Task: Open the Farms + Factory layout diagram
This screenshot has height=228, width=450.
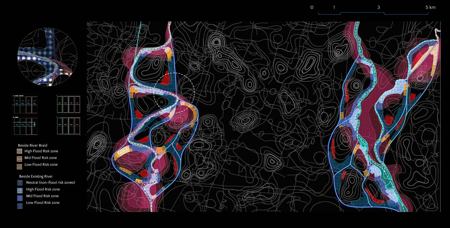Action: [x=25, y=104]
